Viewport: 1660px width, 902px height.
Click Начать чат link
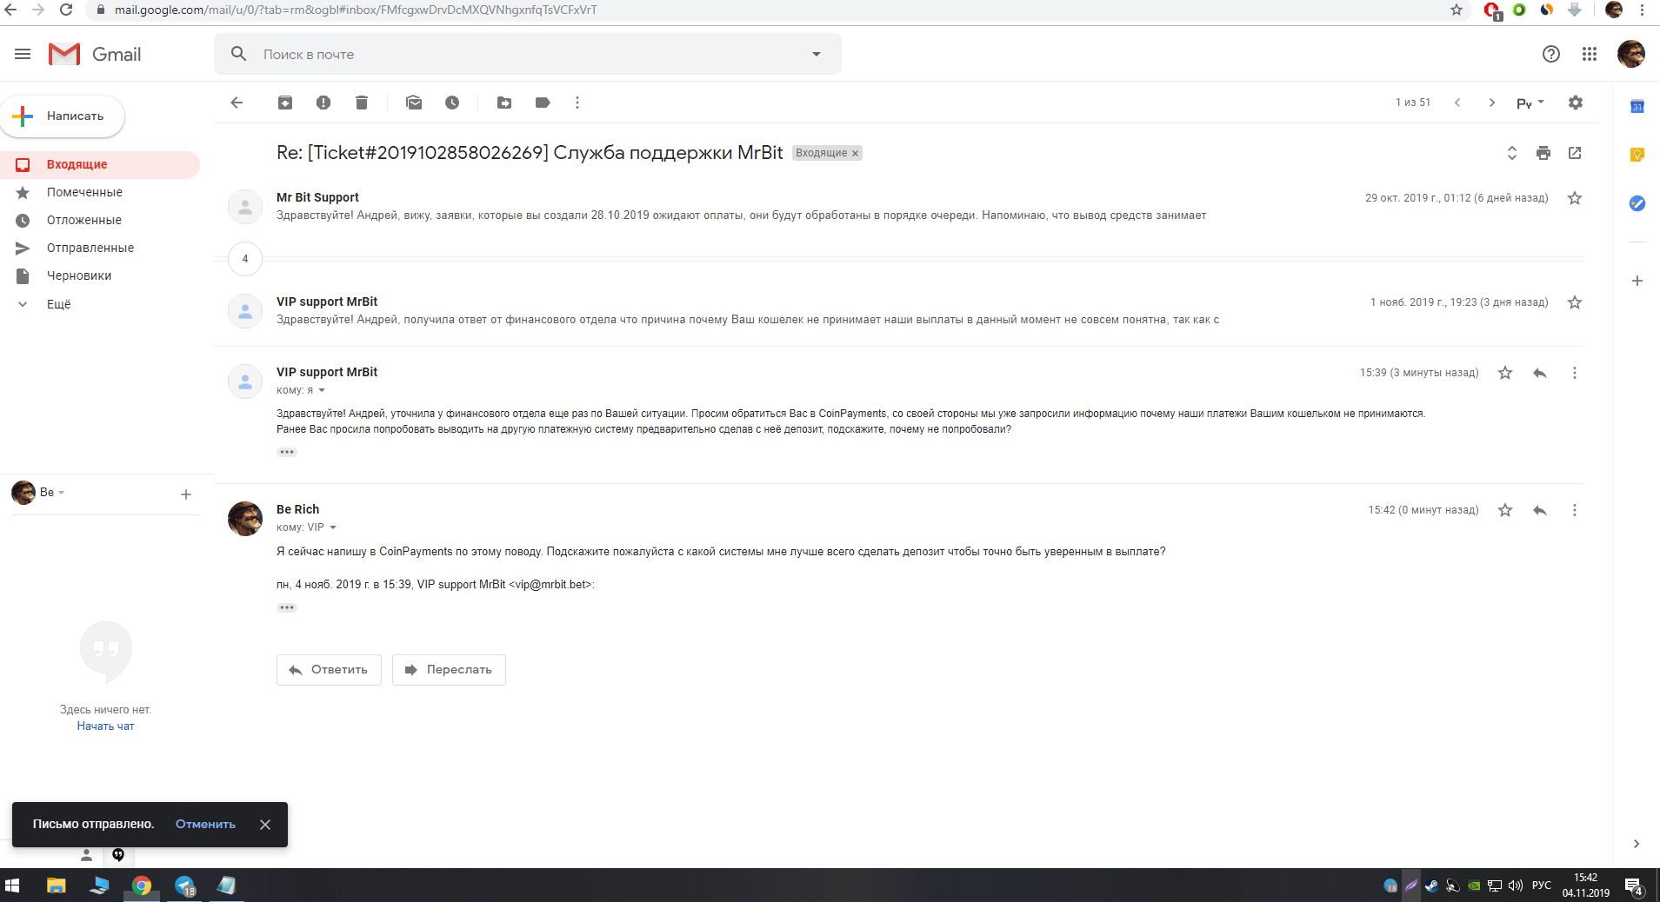pyautogui.click(x=105, y=726)
